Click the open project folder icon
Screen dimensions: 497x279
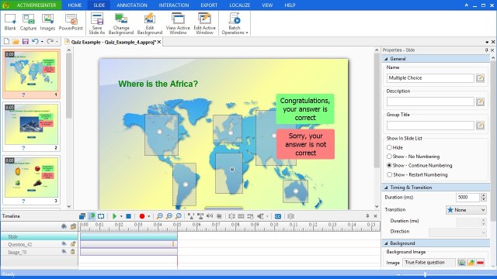[16, 41]
